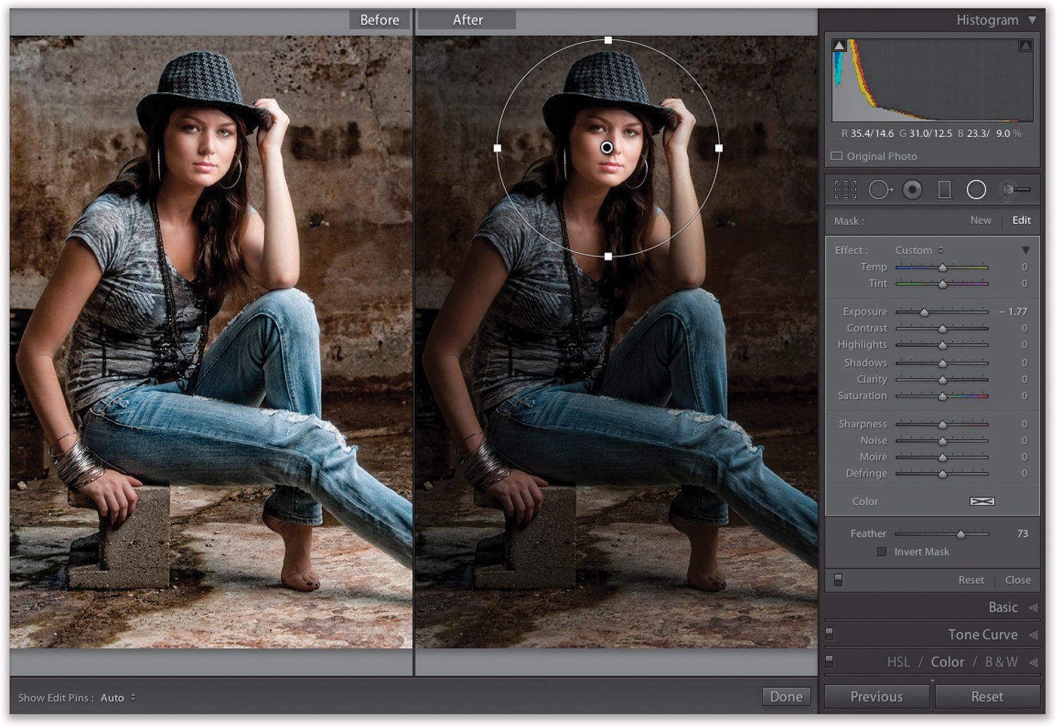Toggle shadow clipping indicator in Histogram
Image resolution: width=1057 pixels, height=727 pixels.
839,45
